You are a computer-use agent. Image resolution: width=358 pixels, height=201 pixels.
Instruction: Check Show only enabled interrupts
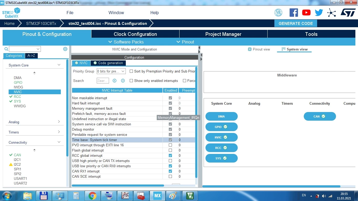(x=131, y=81)
